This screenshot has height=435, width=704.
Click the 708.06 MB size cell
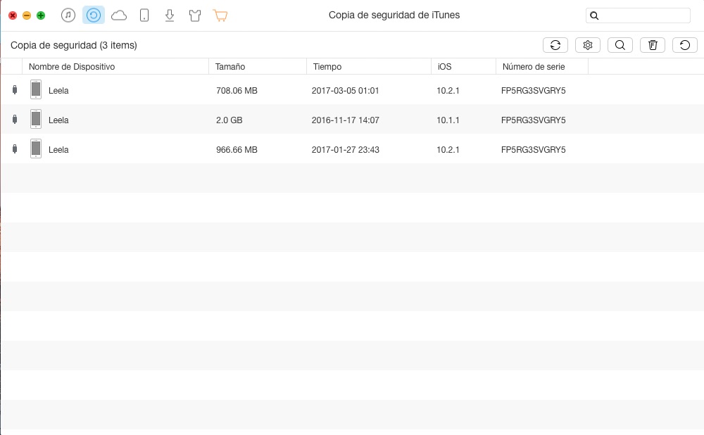[x=237, y=91]
